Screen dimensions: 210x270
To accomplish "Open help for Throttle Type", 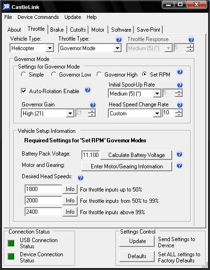I will point(119,40).
